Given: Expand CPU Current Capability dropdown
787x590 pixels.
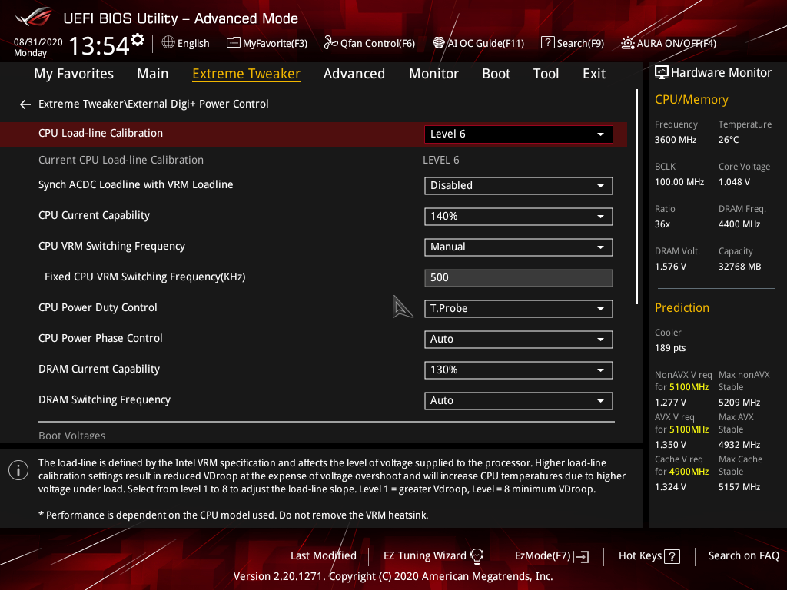Looking at the screenshot, I should point(519,216).
